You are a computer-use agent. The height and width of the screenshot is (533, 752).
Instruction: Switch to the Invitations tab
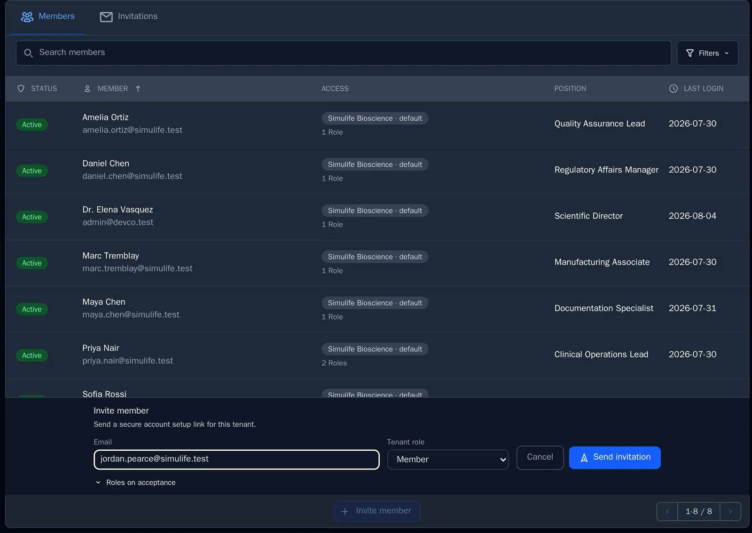(x=129, y=17)
